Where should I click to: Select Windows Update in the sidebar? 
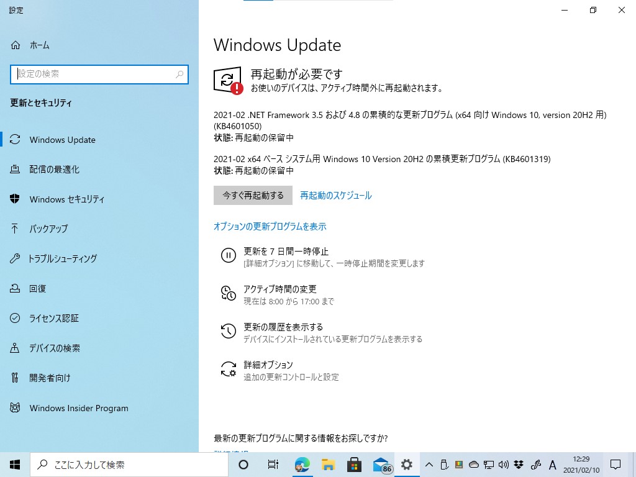point(63,140)
